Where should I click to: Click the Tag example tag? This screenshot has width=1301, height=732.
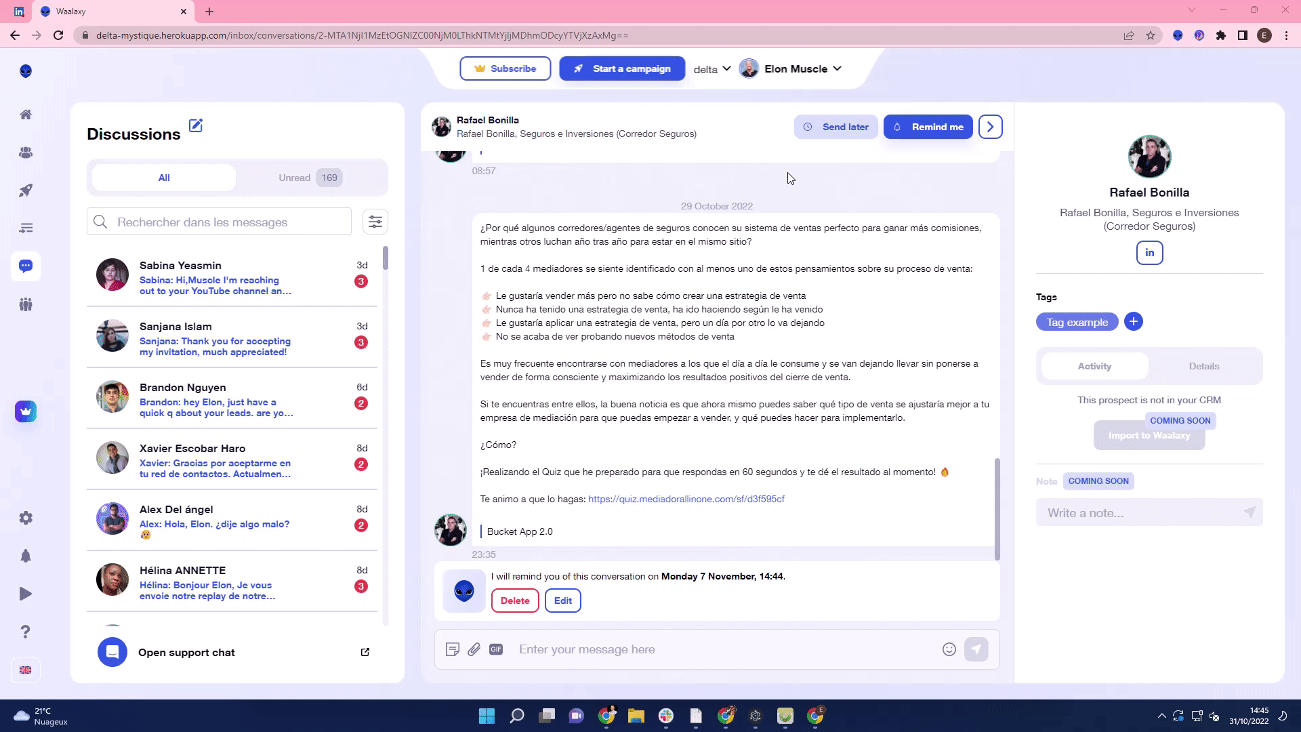coord(1077,322)
